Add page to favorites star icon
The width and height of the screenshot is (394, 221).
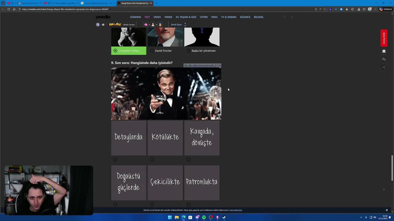(x=324, y=9)
